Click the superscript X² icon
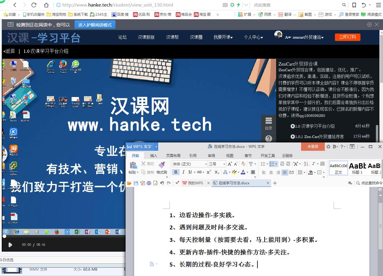Image resolution: width=383 pixels, height=276 pixels. (x=209, y=172)
